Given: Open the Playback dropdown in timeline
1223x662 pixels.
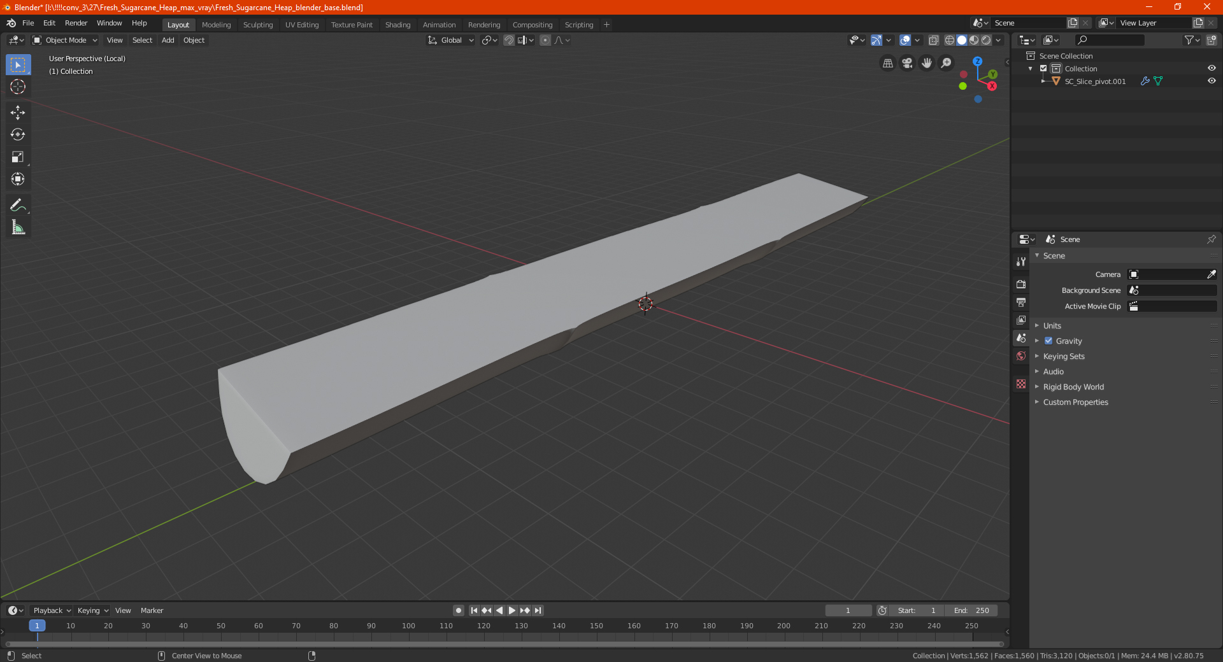Looking at the screenshot, I should coord(52,610).
